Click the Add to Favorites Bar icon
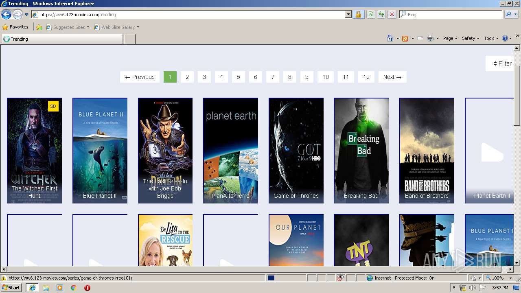Image resolution: width=521 pixels, height=293 pixels. tap(39, 27)
